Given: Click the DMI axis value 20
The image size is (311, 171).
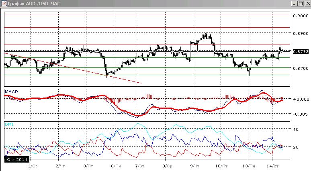Looking at the screenshot, I should click(x=295, y=147).
